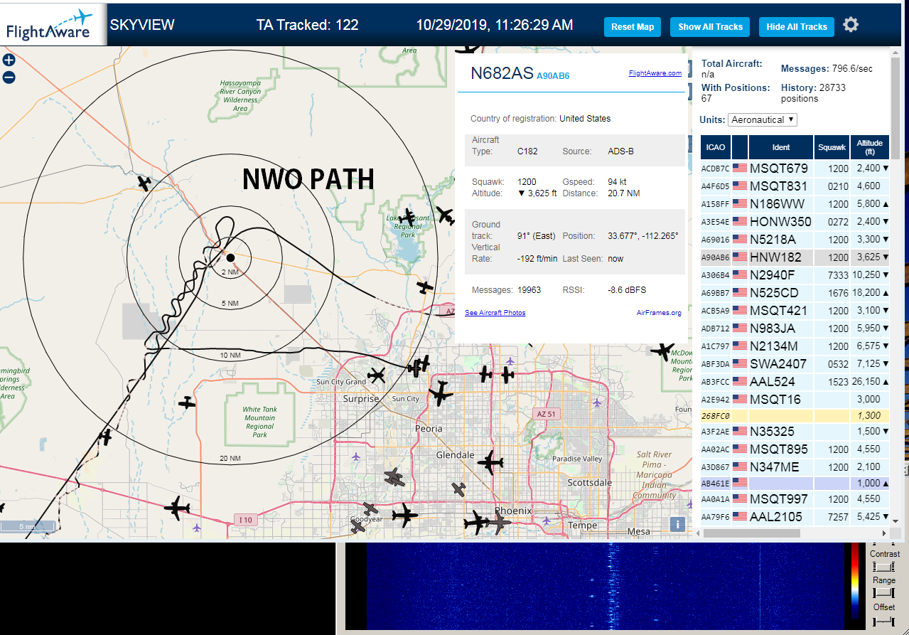Open the Units Aeronautical dropdown
909x635 pixels.
(763, 119)
